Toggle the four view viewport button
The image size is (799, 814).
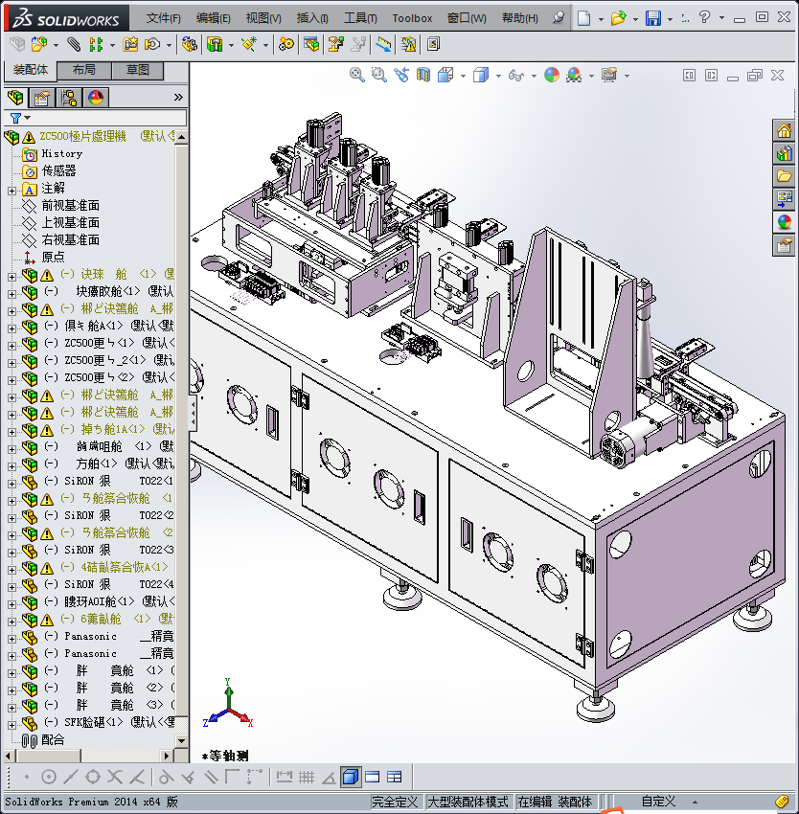394,777
